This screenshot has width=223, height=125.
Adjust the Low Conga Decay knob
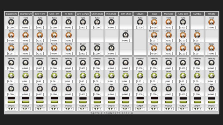click(83, 48)
